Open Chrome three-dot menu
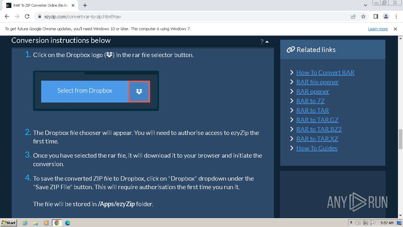The width and height of the screenshot is (403, 227). pyautogui.click(x=396, y=16)
